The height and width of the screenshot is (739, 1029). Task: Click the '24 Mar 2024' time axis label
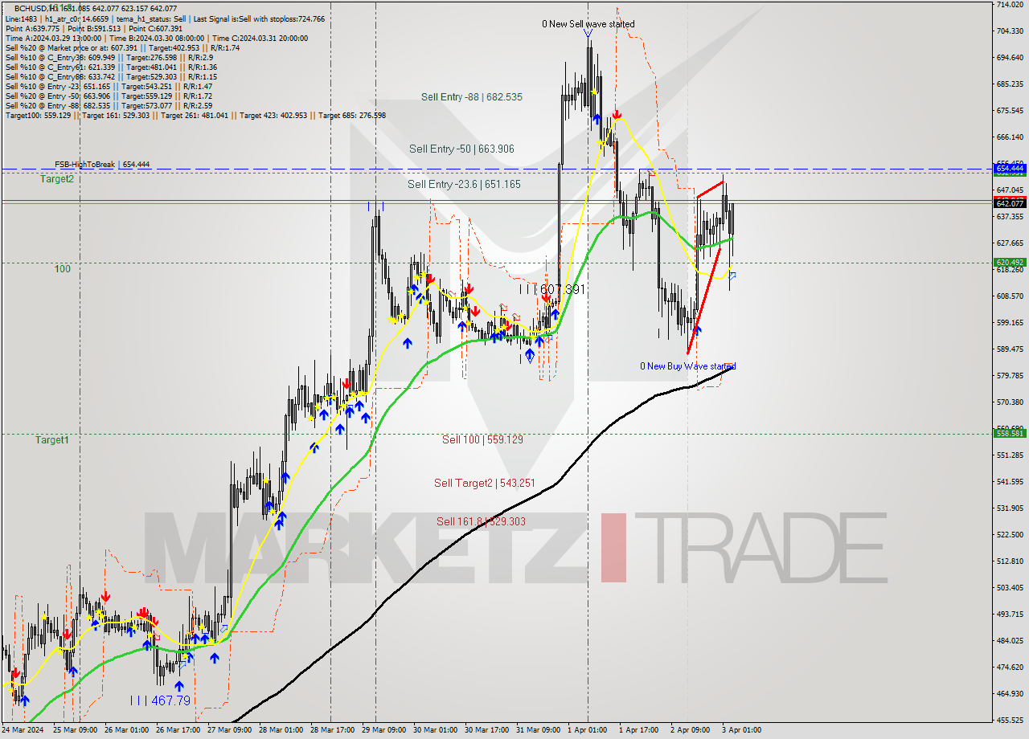click(x=23, y=730)
